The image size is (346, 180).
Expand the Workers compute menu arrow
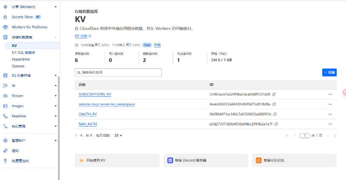(x=56, y=7)
